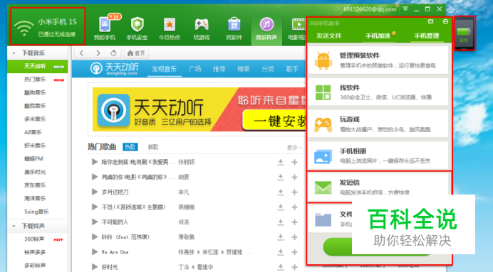Click the refresh page icon
Viewport: 493px width, 272px height.
tap(113, 53)
